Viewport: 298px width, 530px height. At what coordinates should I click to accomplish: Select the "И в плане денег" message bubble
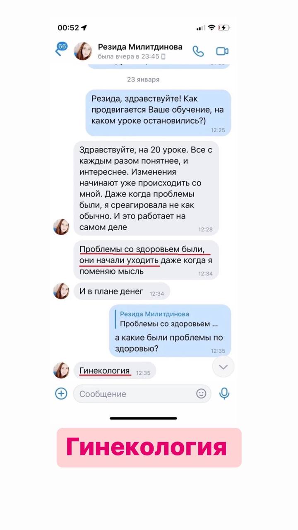[122, 292]
